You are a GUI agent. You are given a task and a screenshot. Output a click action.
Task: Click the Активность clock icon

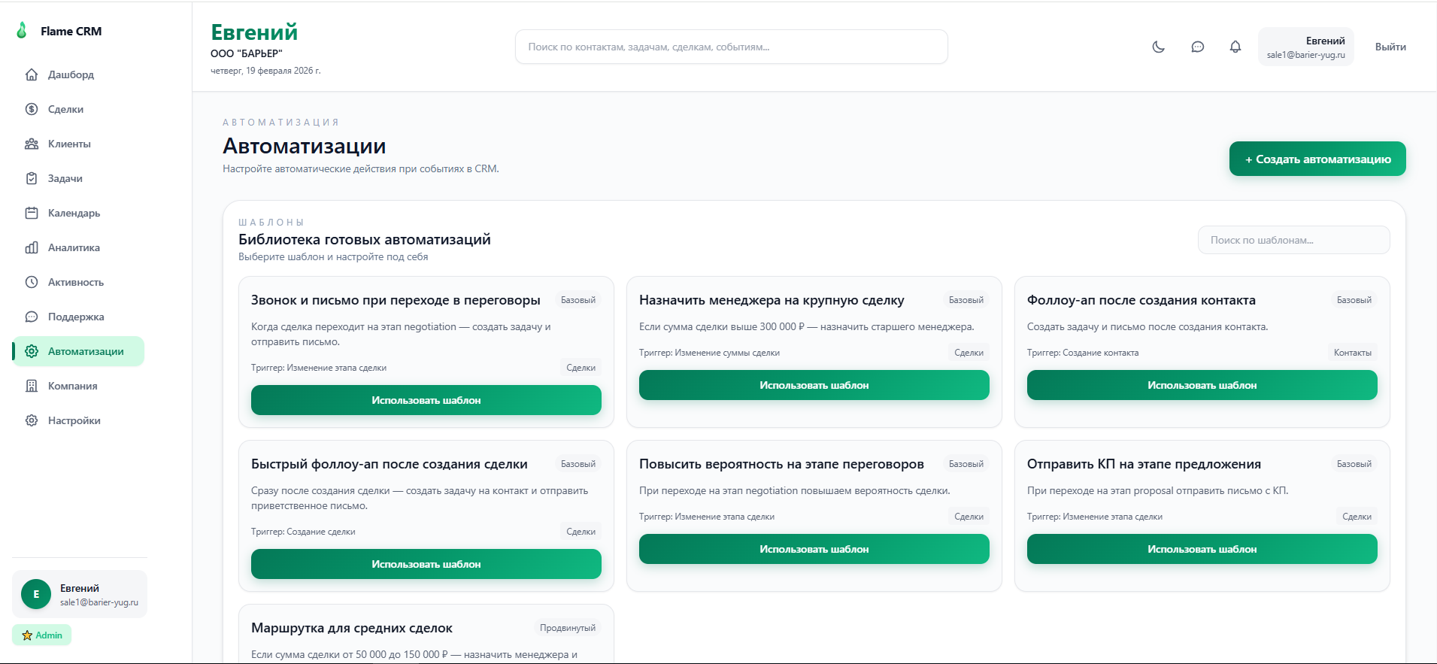click(x=32, y=282)
